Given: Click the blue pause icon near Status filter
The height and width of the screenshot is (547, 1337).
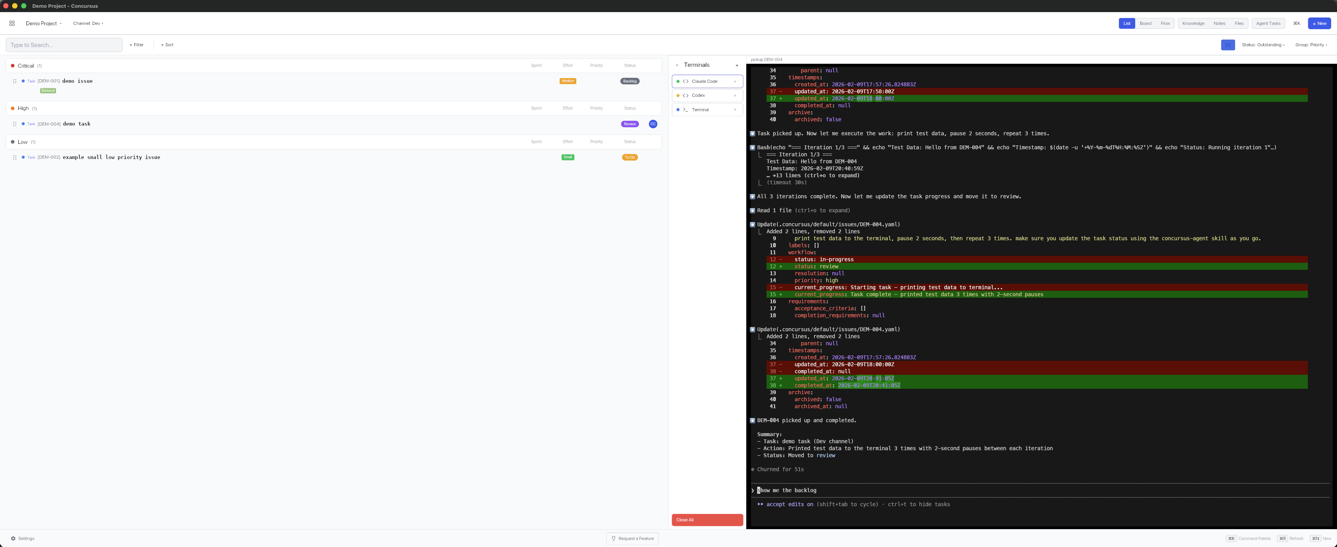Looking at the screenshot, I should [x=1228, y=45].
